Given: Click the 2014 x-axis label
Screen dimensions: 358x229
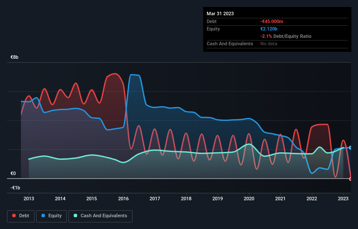Looking at the screenshot, I should tap(60, 199).
